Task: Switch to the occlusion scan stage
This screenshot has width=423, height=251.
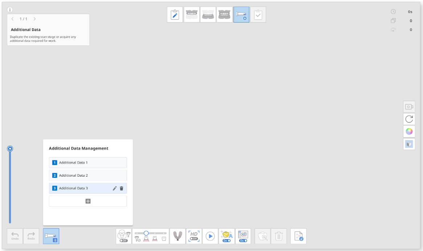Action: pos(224,15)
